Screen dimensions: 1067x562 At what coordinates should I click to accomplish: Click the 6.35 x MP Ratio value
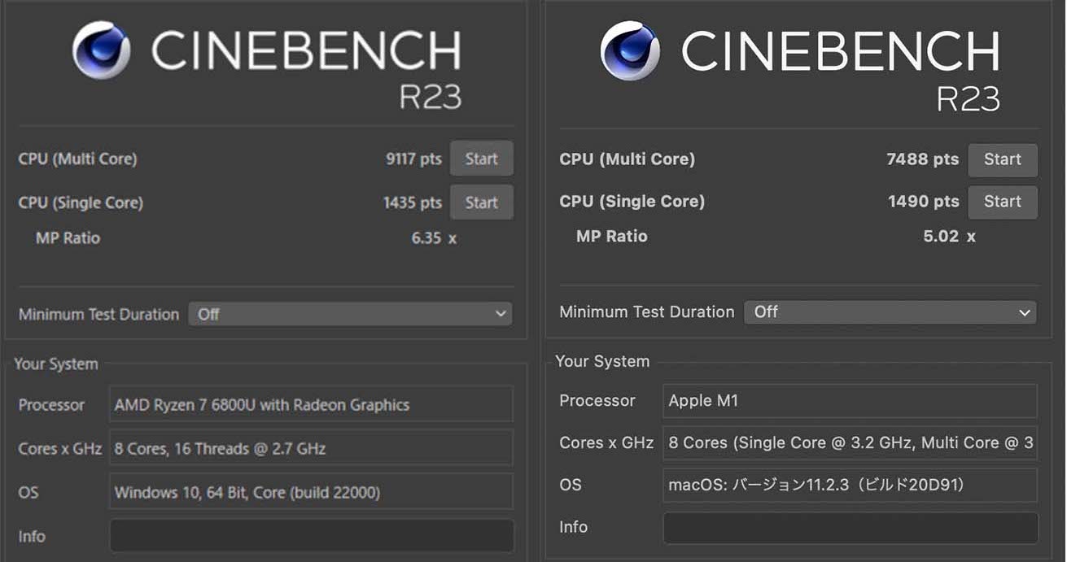click(434, 238)
